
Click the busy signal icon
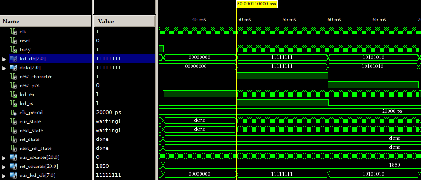pyautogui.click(x=14, y=49)
